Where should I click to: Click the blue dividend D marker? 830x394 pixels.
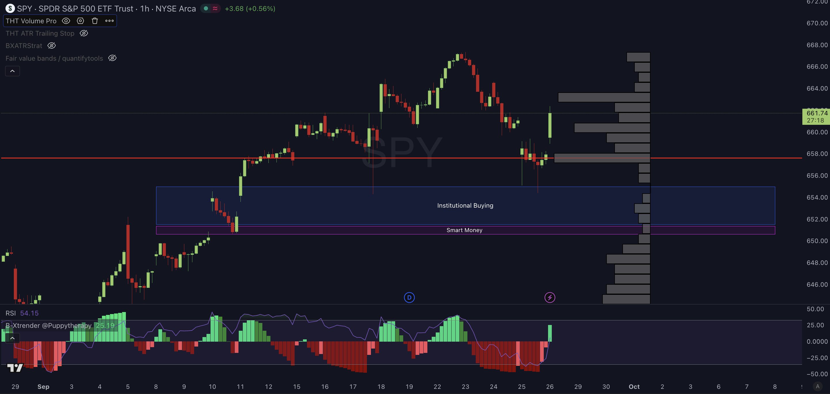(x=409, y=297)
